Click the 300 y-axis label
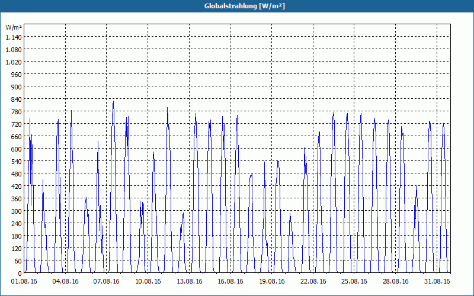The image size is (474, 296). coord(17,211)
